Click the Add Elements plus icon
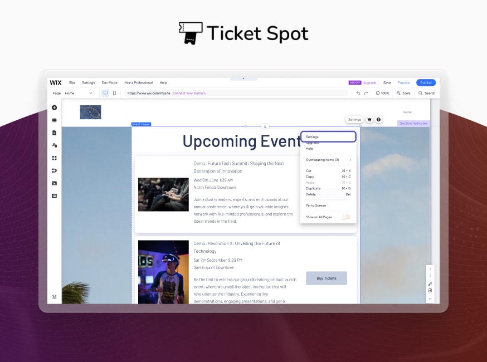Screen dimensions: 487x362 pyautogui.click(x=55, y=107)
